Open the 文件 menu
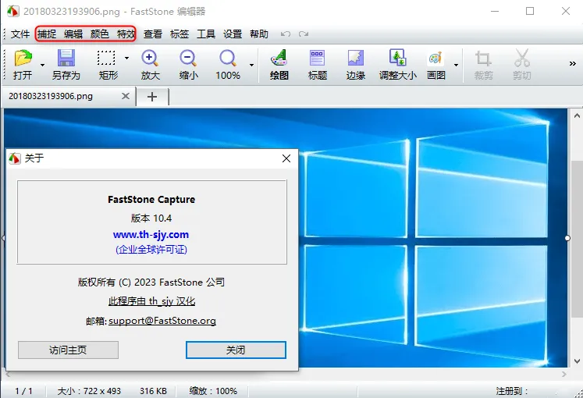The width and height of the screenshot is (583, 398). pyautogui.click(x=20, y=34)
